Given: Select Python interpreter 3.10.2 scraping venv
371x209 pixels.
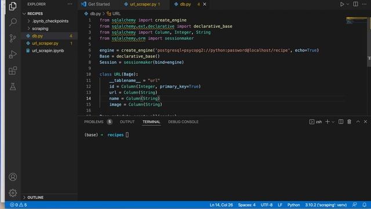Looking at the screenshot, I should tap(326, 205).
